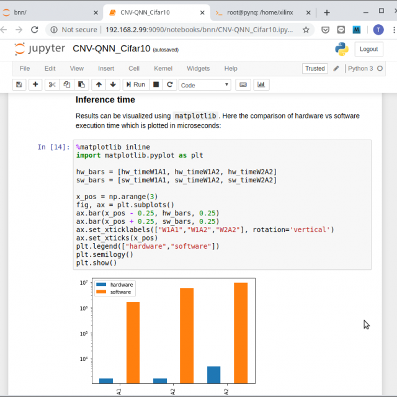The width and height of the screenshot is (397, 397).
Task: Move the selected cell down
Action: 112,84
